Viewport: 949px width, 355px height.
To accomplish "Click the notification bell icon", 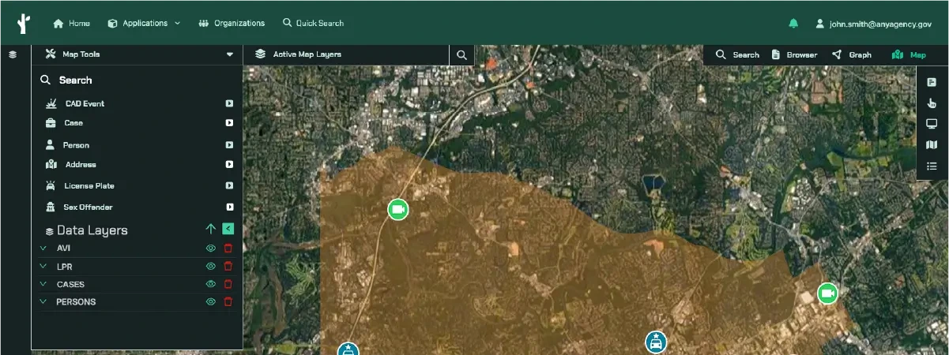I will click(x=793, y=24).
